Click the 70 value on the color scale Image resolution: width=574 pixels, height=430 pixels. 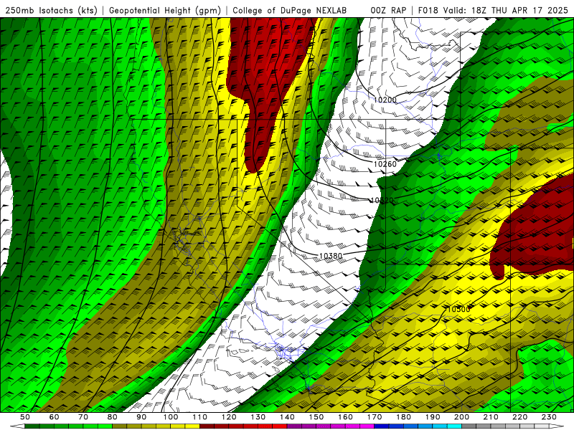pyautogui.click(x=83, y=417)
